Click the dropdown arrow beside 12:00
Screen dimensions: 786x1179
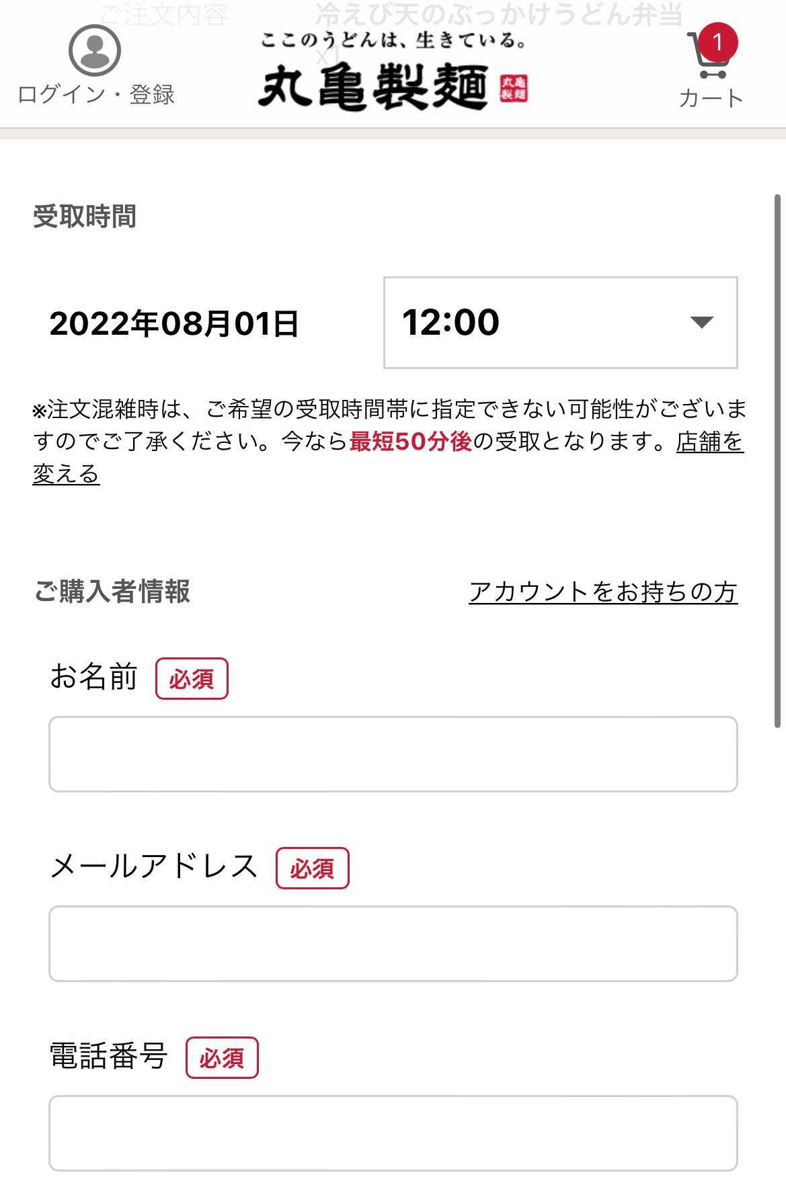[x=701, y=323]
